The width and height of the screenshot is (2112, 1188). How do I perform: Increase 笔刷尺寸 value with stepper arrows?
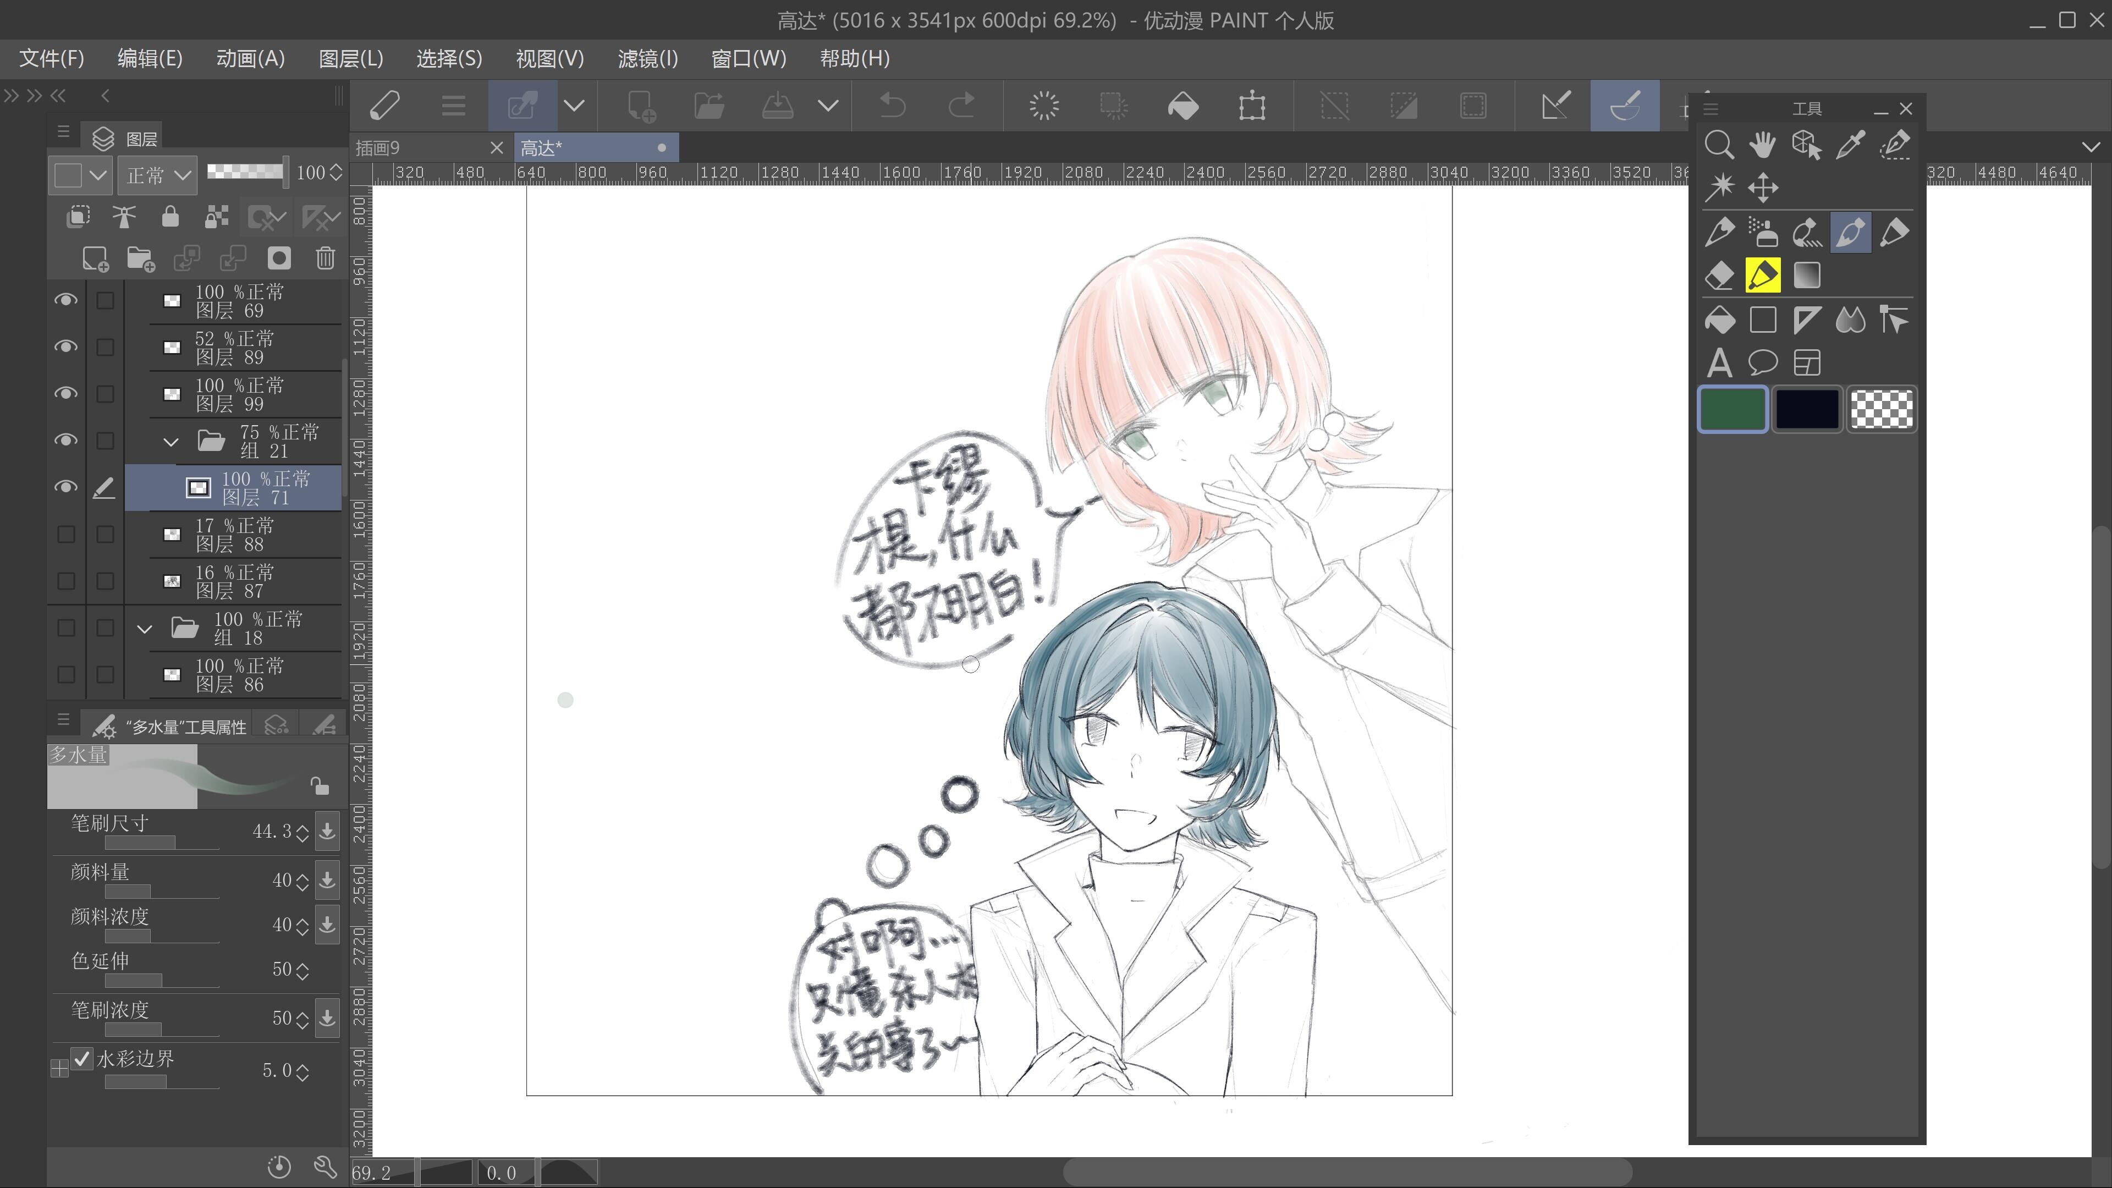302,827
